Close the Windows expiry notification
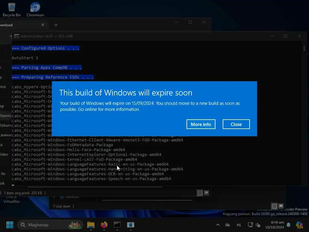The image size is (309, 232). 236,124
